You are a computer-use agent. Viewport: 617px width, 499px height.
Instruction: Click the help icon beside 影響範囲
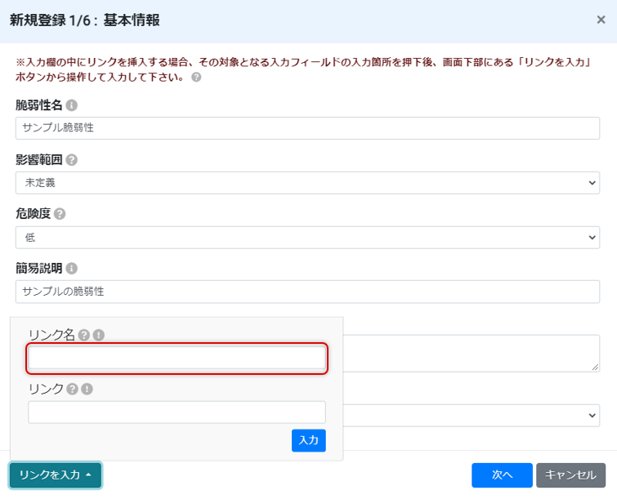click(x=72, y=160)
